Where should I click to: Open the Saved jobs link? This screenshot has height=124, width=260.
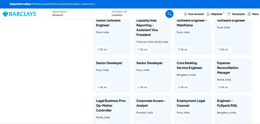point(238,14)
